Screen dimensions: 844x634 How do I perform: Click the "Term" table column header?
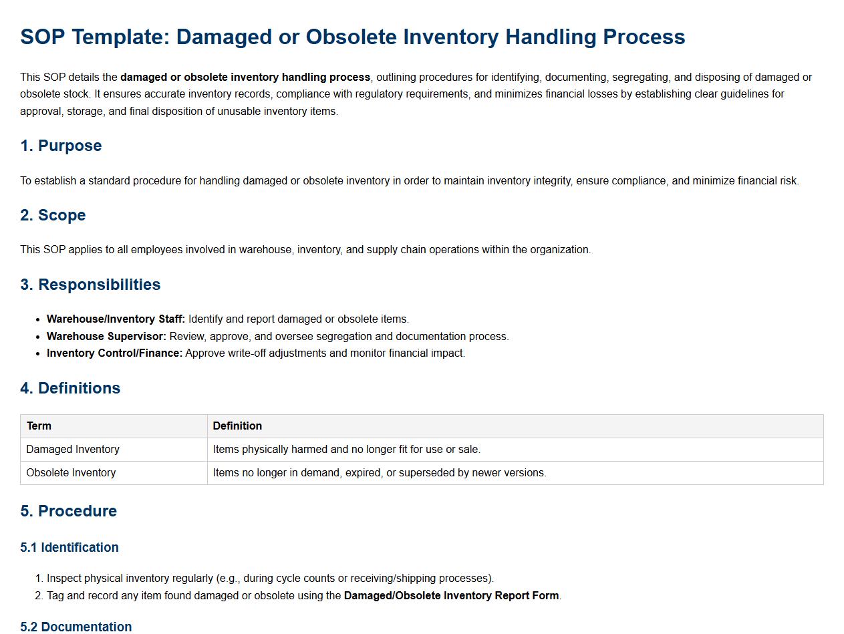coord(39,426)
